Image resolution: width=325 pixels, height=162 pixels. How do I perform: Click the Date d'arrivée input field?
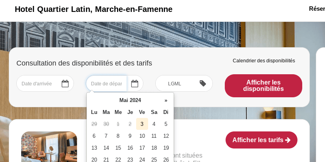point(38,83)
